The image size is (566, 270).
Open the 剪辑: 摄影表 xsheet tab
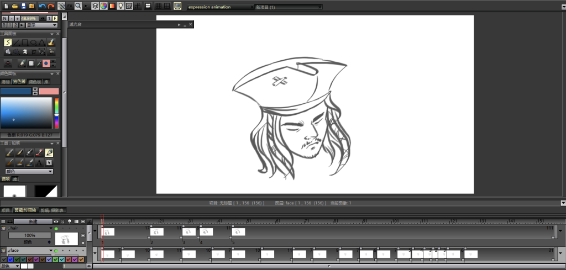pos(53,210)
